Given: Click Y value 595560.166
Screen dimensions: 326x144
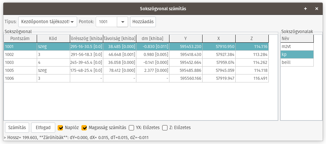Looking at the screenshot, I should point(186,78).
